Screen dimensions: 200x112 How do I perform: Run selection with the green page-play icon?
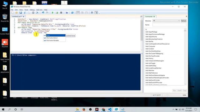tap(57, 13)
